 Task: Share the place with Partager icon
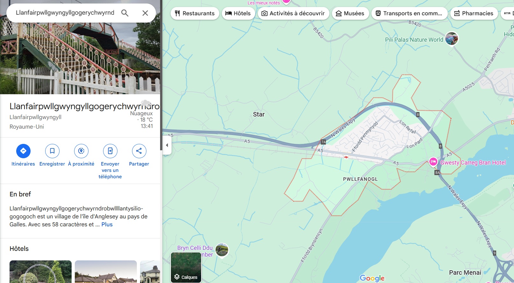coord(139,151)
